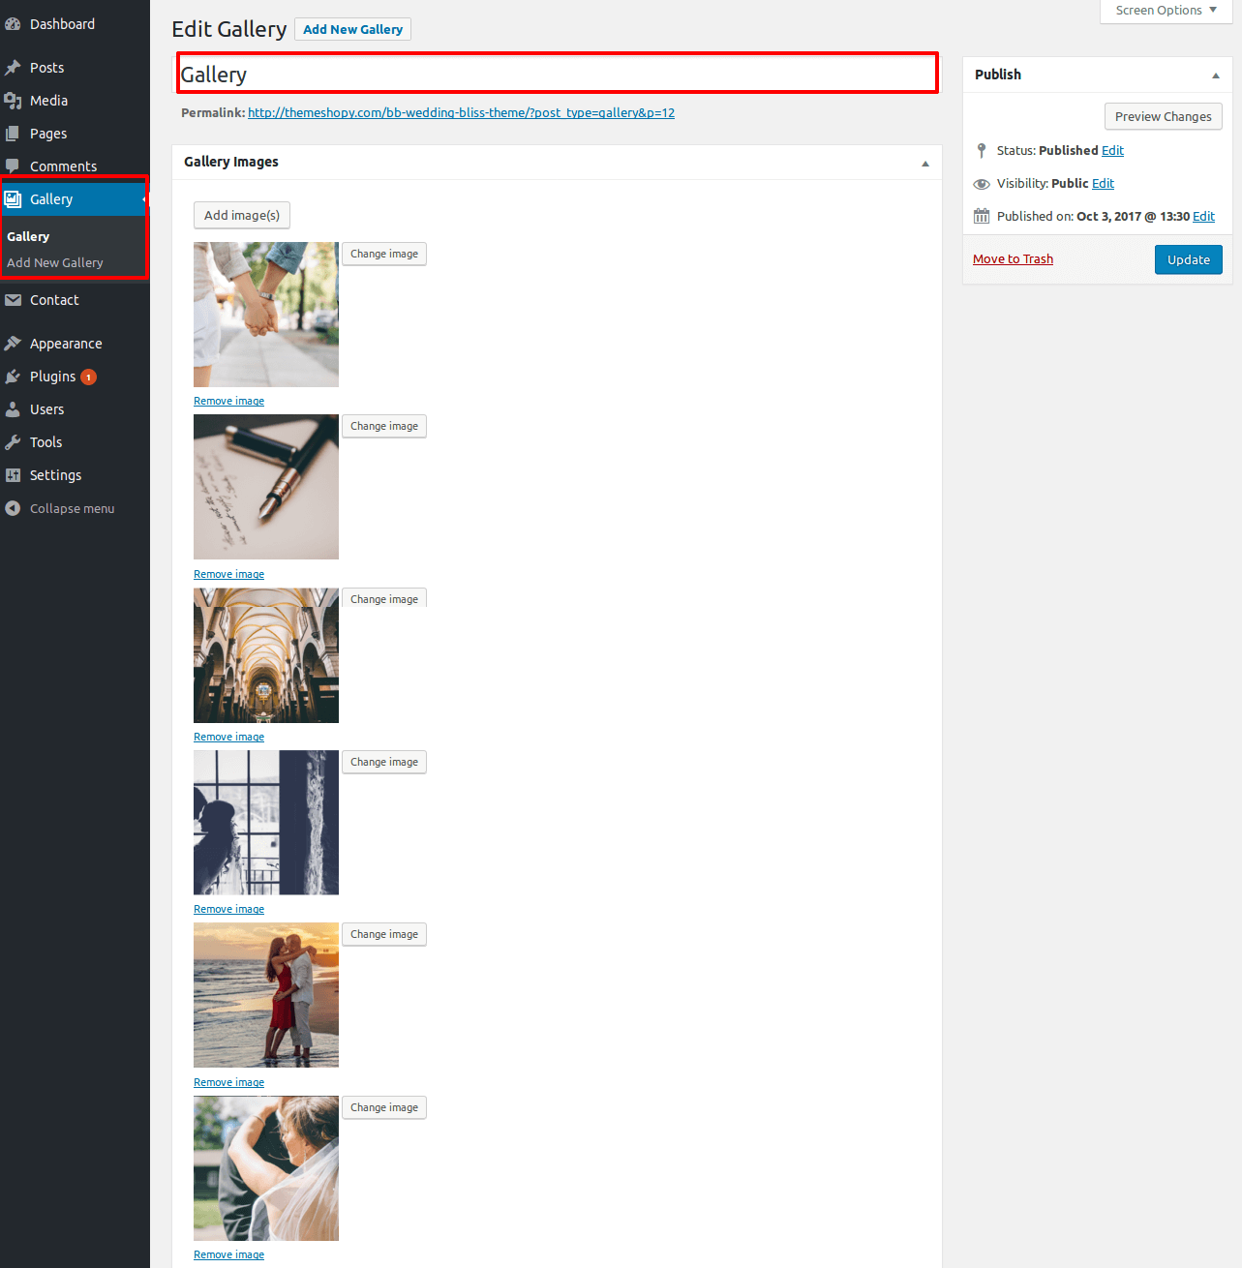
Task: Click the Contact envelope icon
Action: [13, 300]
